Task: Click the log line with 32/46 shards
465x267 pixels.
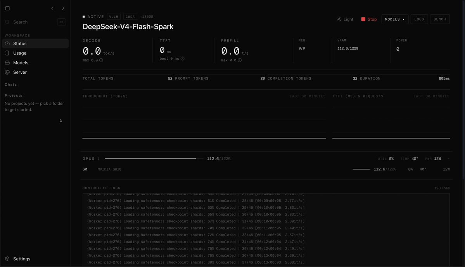Action: [x=196, y=228]
